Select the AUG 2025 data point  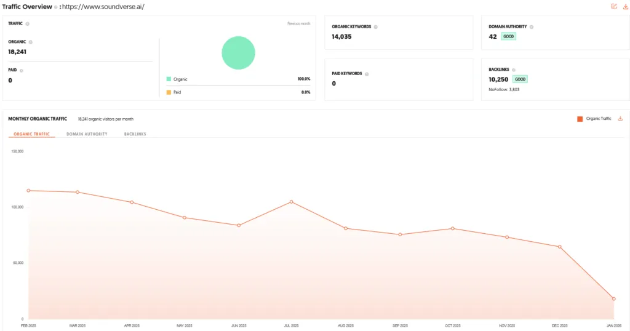click(346, 228)
